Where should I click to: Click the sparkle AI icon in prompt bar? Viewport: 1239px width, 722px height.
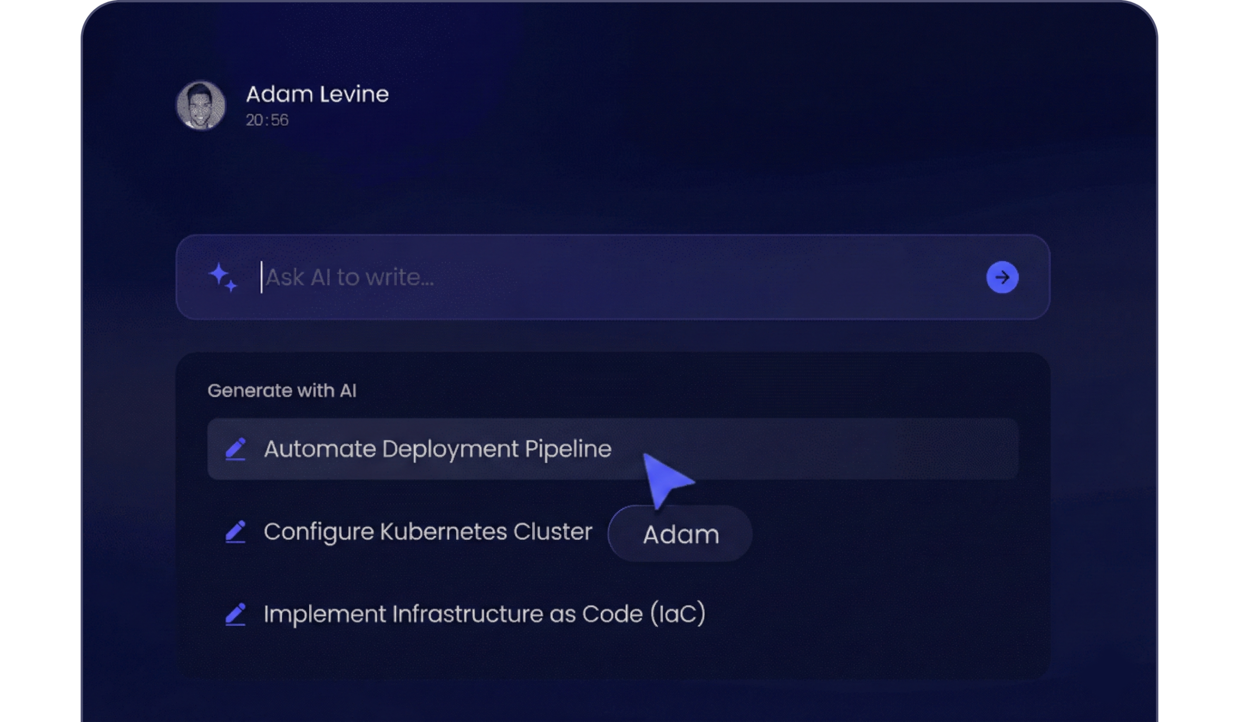(x=223, y=278)
